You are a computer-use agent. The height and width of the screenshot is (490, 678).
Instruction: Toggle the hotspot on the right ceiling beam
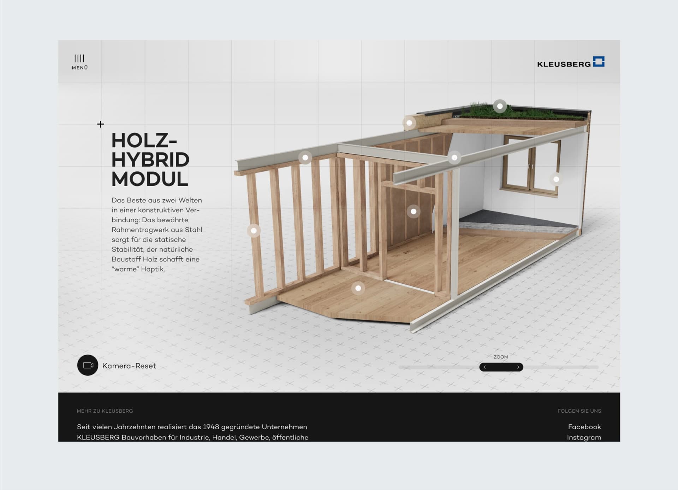[x=455, y=158]
